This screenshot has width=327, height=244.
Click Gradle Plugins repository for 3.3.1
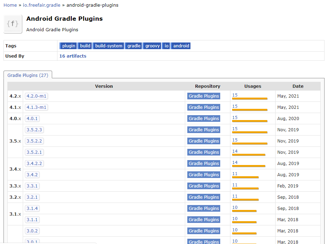(x=204, y=186)
